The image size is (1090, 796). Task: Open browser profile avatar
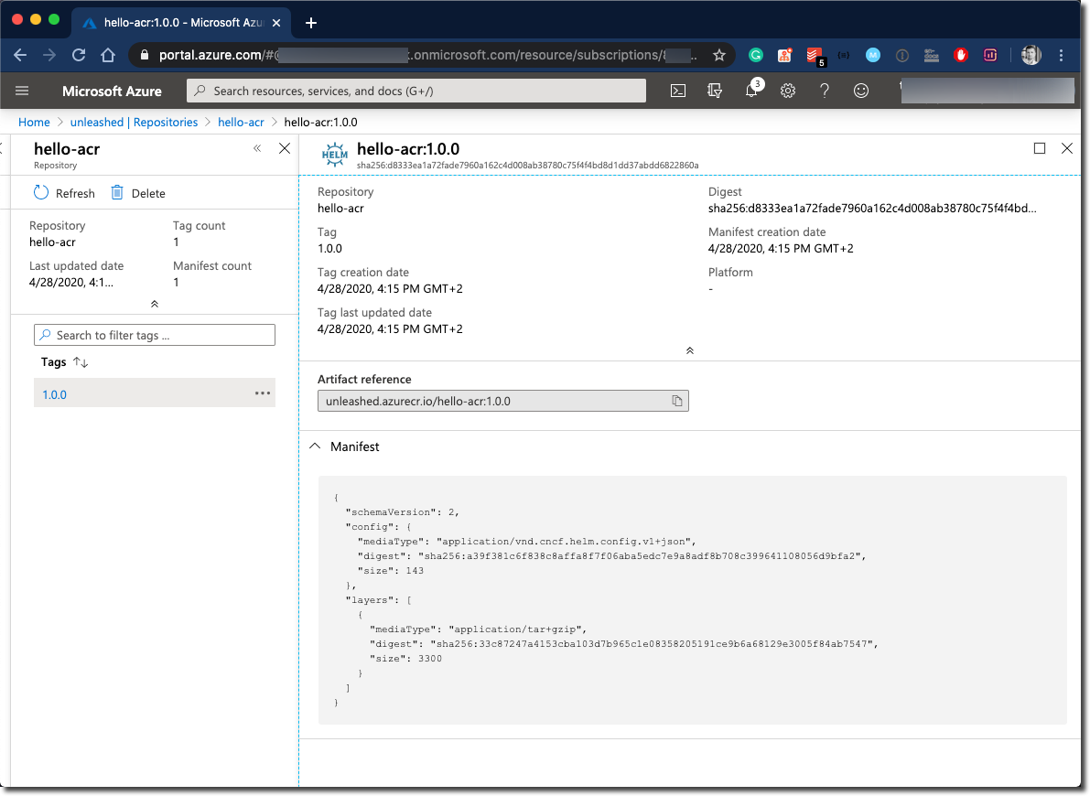point(1031,55)
